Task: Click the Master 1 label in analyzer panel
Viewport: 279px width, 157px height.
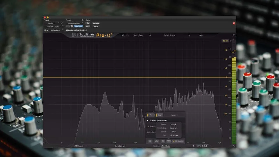Action: 174,115
